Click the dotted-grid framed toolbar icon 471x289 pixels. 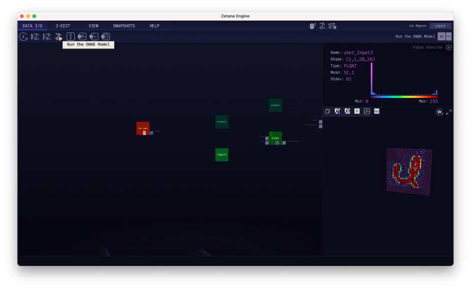[106, 37]
